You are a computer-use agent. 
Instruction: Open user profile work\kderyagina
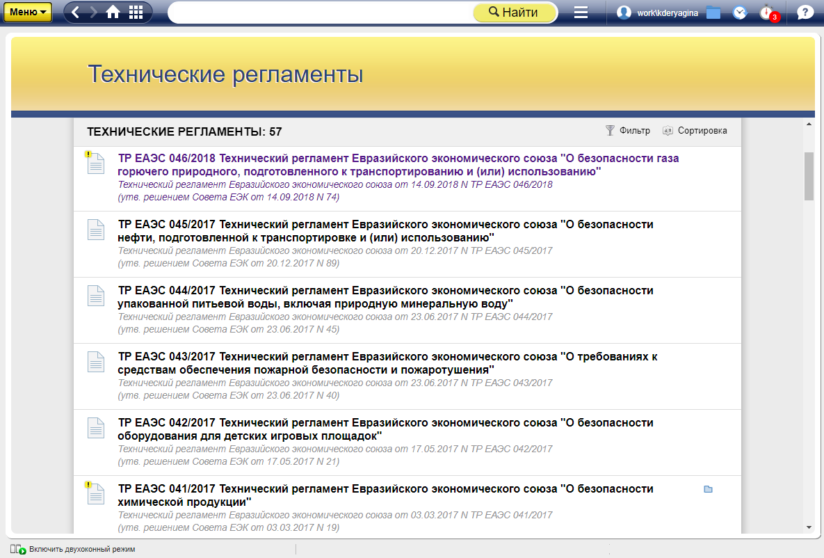coord(657,13)
